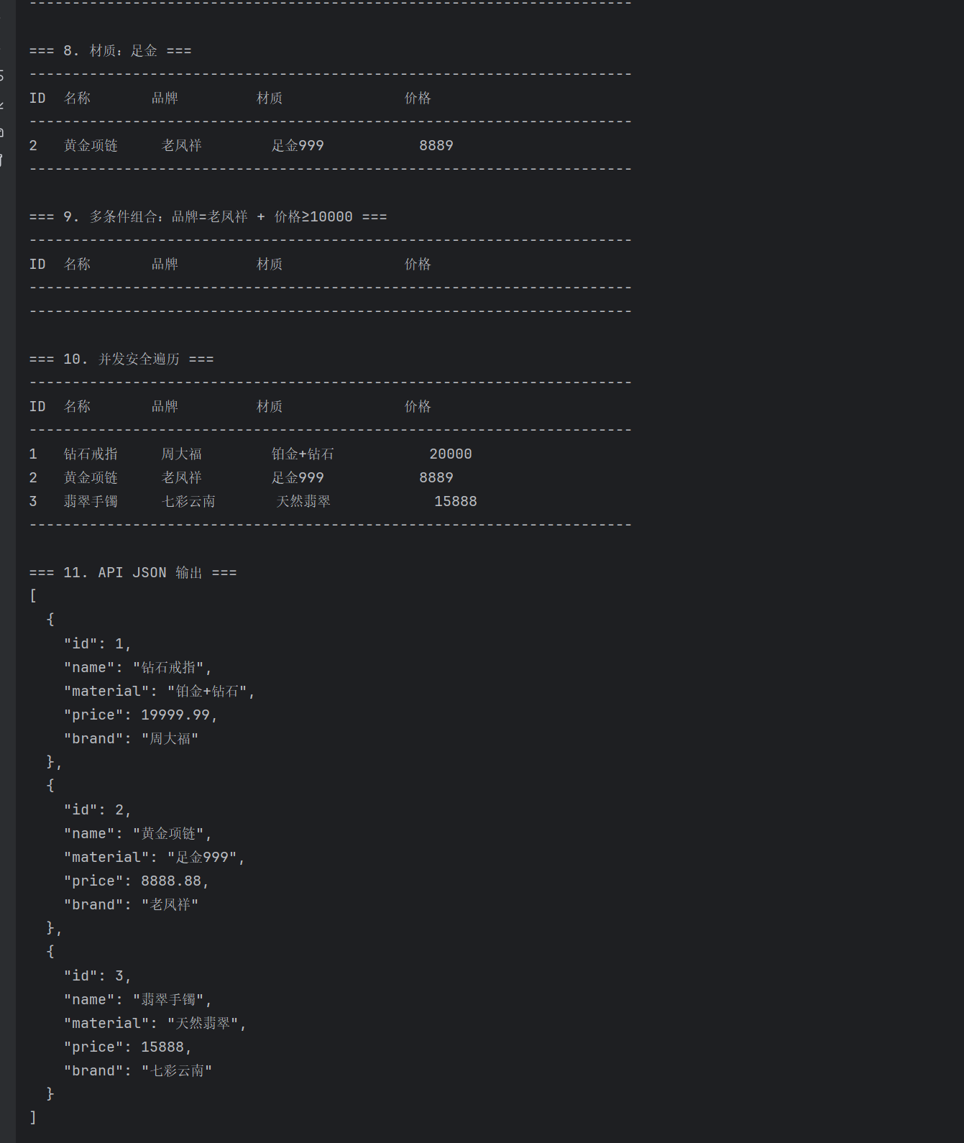
Task: Click the opening square bracket of the JSON array
Action: pyautogui.click(x=33, y=596)
